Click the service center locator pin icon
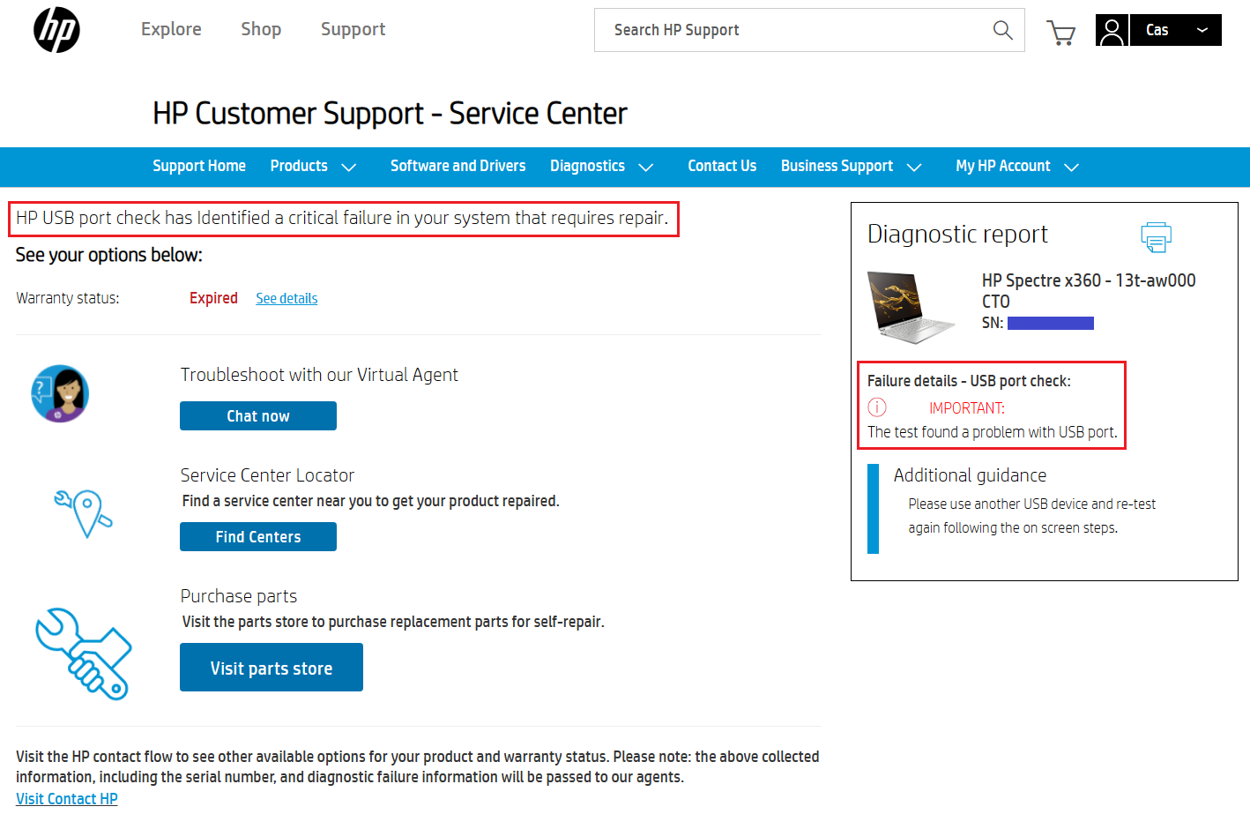Screen dimensions: 1250x829 click(x=85, y=512)
